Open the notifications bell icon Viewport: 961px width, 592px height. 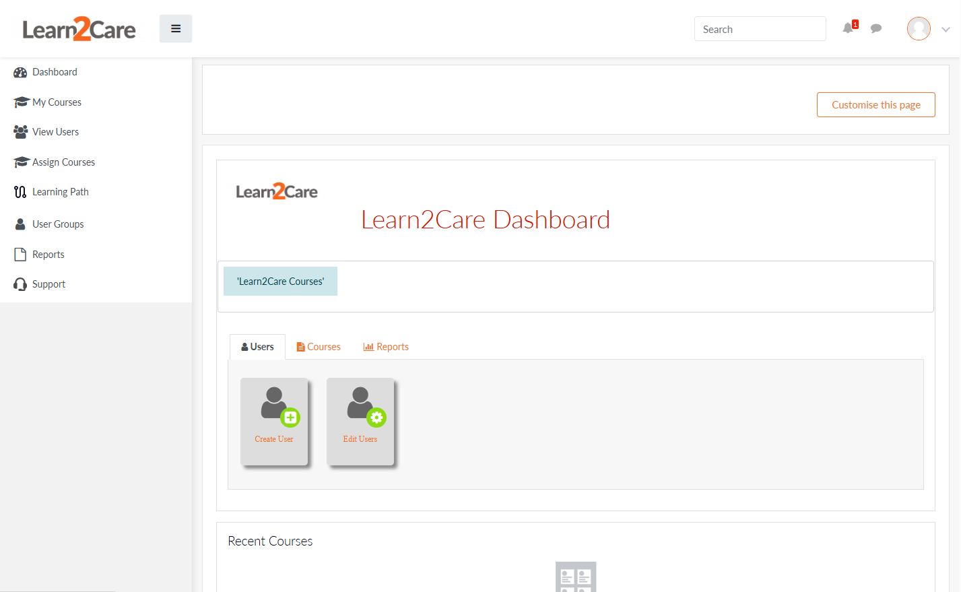(x=849, y=28)
